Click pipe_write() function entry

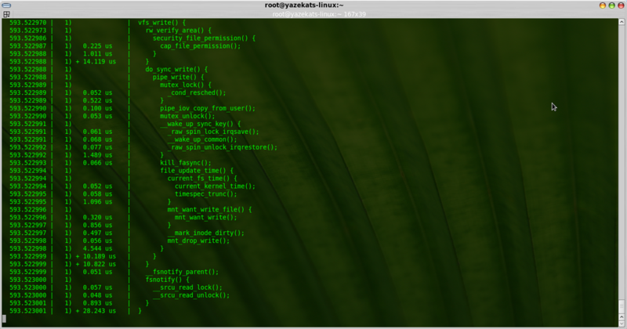coord(179,77)
